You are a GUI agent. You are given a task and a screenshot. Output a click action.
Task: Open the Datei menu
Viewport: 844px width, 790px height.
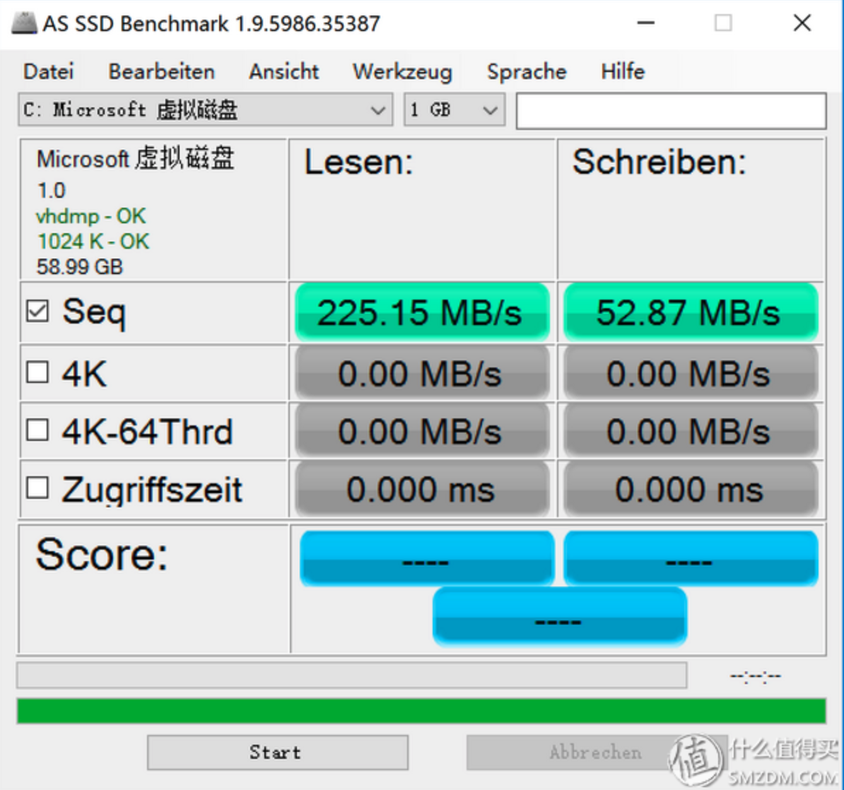point(49,71)
